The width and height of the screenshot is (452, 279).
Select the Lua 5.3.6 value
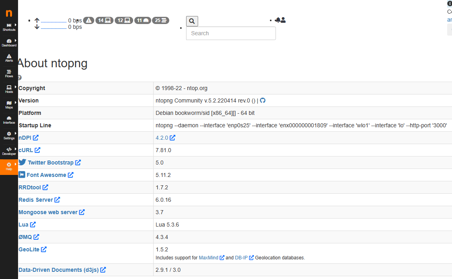tap(167, 225)
